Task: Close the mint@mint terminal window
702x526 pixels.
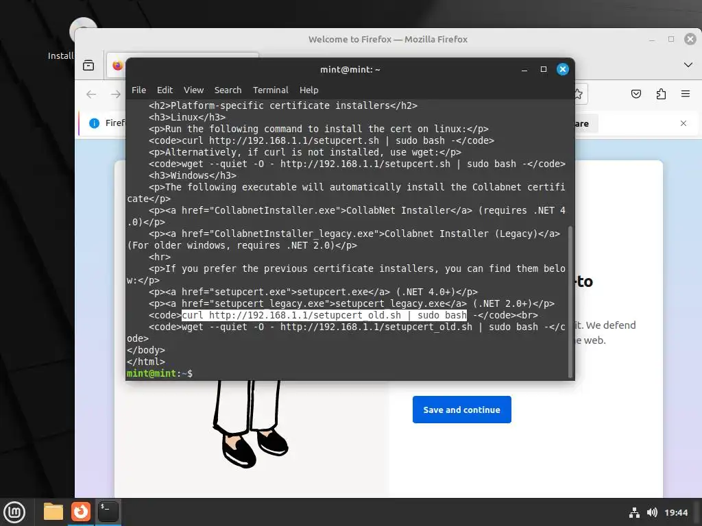Action: point(563,69)
